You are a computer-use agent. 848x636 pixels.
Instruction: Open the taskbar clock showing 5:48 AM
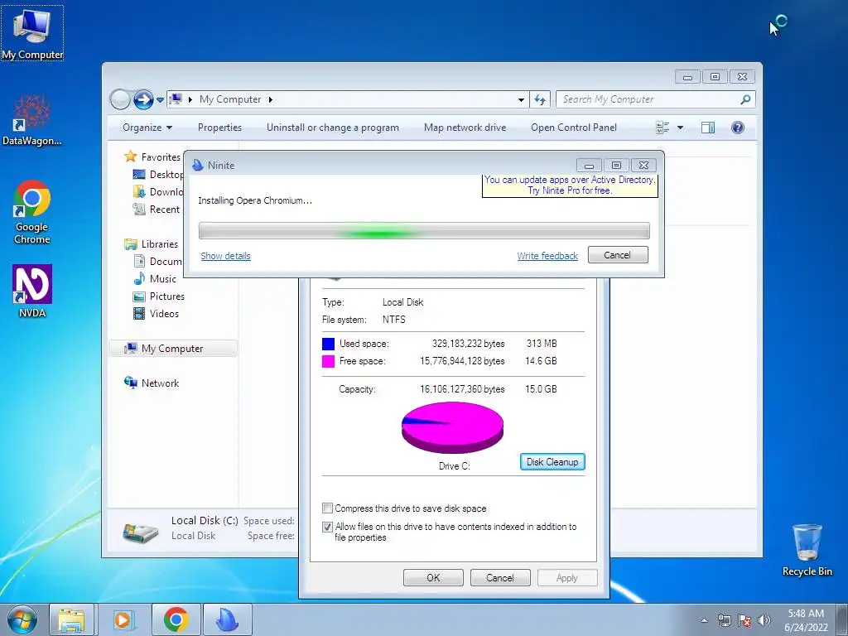[x=806, y=620]
